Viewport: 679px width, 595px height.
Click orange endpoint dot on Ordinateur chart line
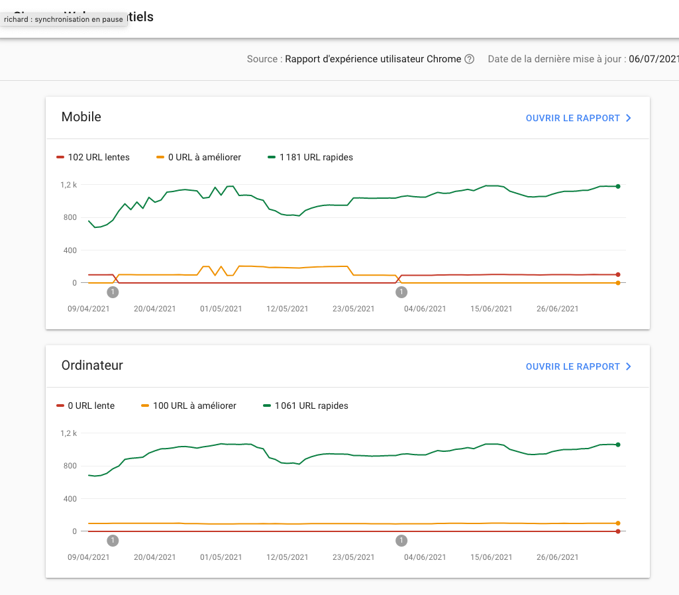(x=618, y=523)
